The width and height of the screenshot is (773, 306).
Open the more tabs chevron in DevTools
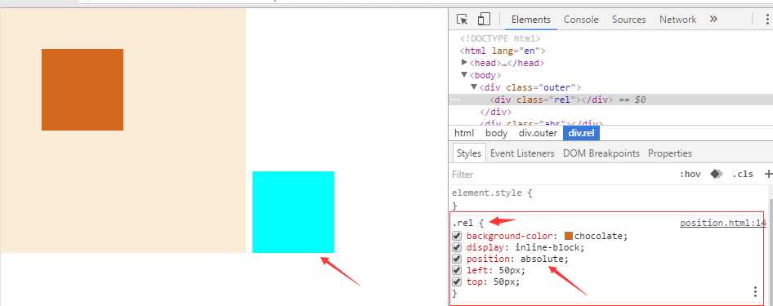point(713,20)
